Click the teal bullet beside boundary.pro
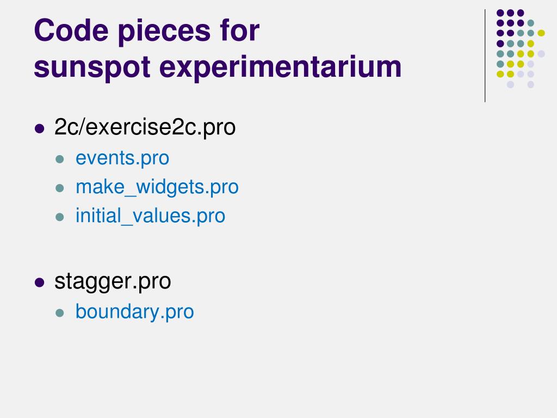 60,313
